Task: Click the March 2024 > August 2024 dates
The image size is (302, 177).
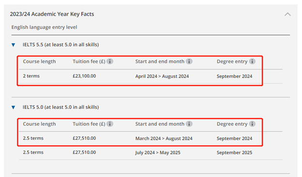Action: [x=164, y=138]
